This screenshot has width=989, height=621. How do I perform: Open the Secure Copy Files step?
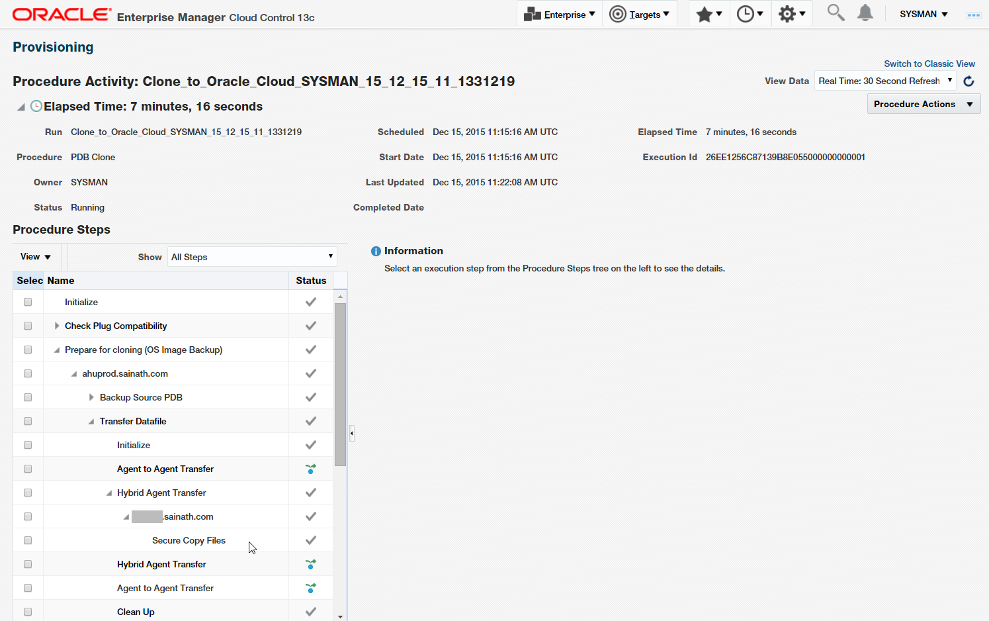[x=189, y=540]
